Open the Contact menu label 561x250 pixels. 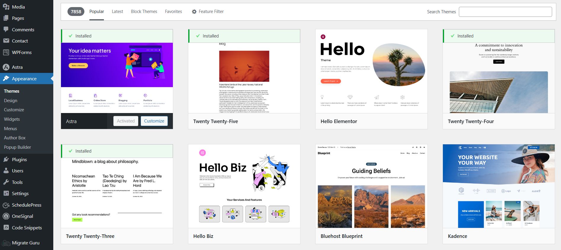20,41
